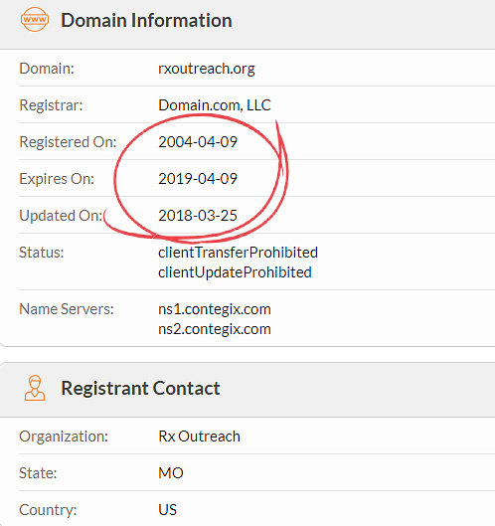This screenshot has height=526, width=495.
Task: Click the Registered On label
Action: point(68,142)
